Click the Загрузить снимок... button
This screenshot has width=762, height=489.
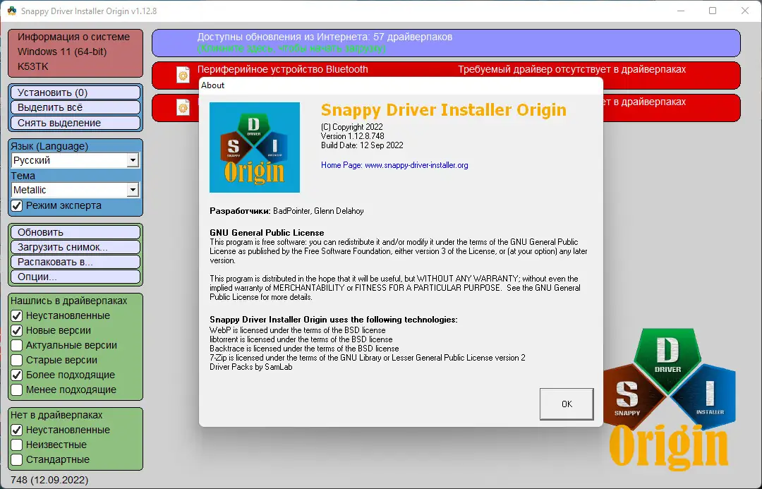click(x=75, y=247)
